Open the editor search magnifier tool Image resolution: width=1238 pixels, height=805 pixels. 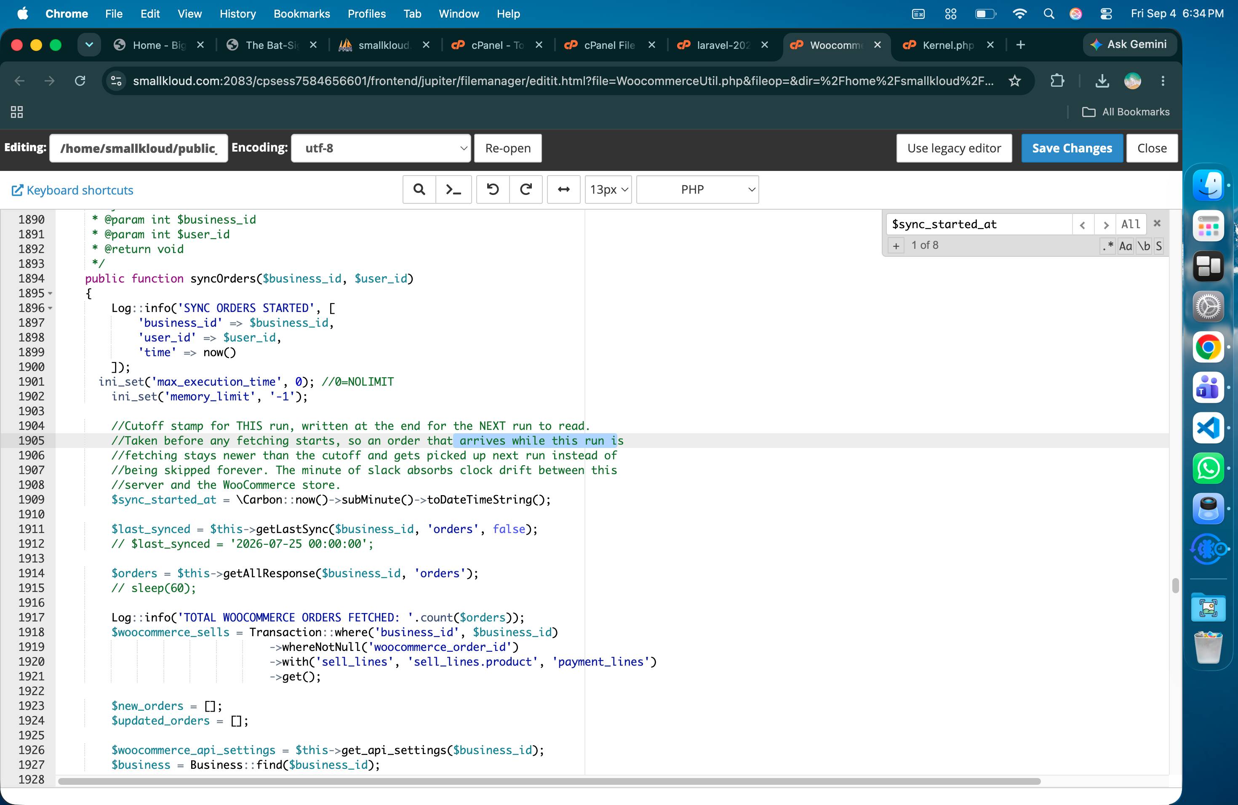point(419,189)
